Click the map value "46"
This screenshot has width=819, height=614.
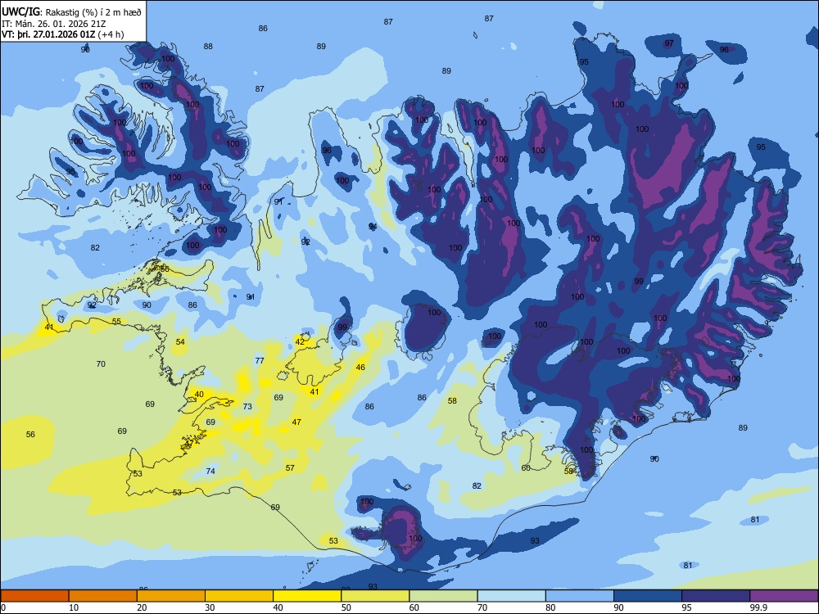[360, 368]
